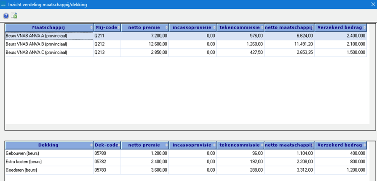Sort upper table by Verzekerd bedrag header
Image resolution: width=377 pixels, height=181 pixels.
(341, 27)
